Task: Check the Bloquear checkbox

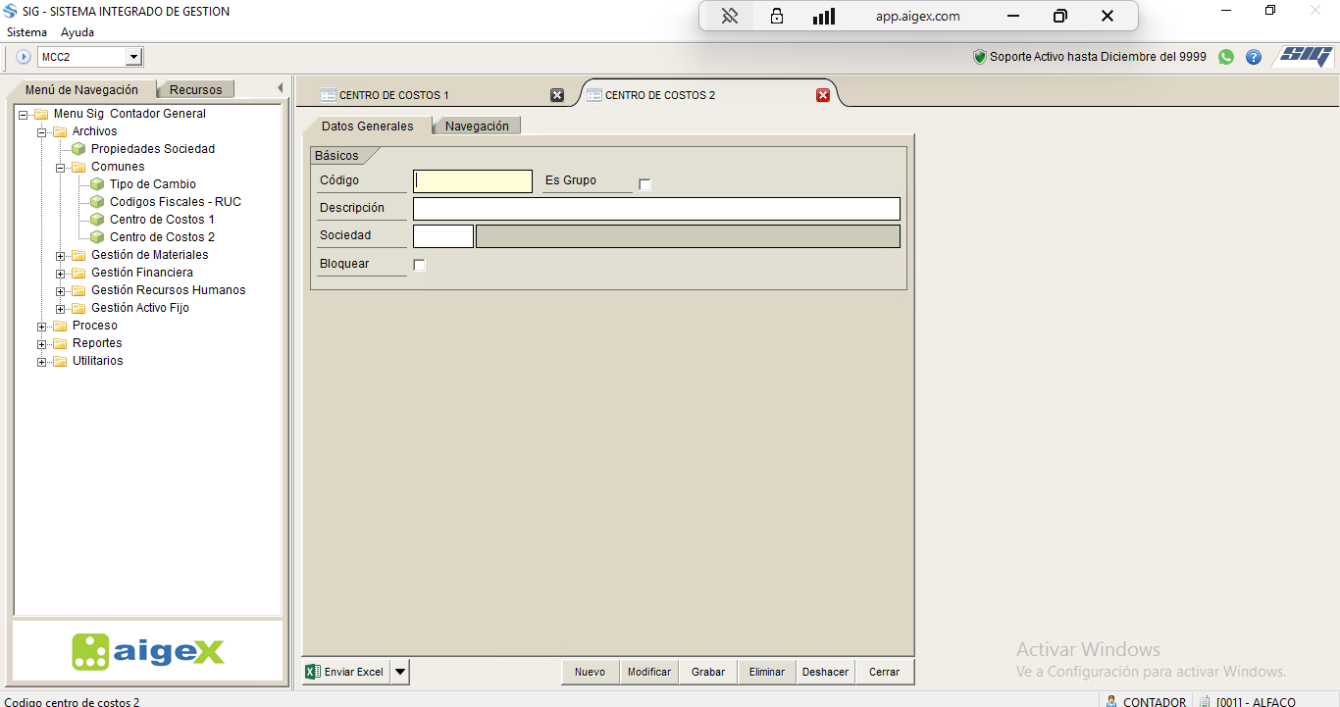Action: pos(420,265)
